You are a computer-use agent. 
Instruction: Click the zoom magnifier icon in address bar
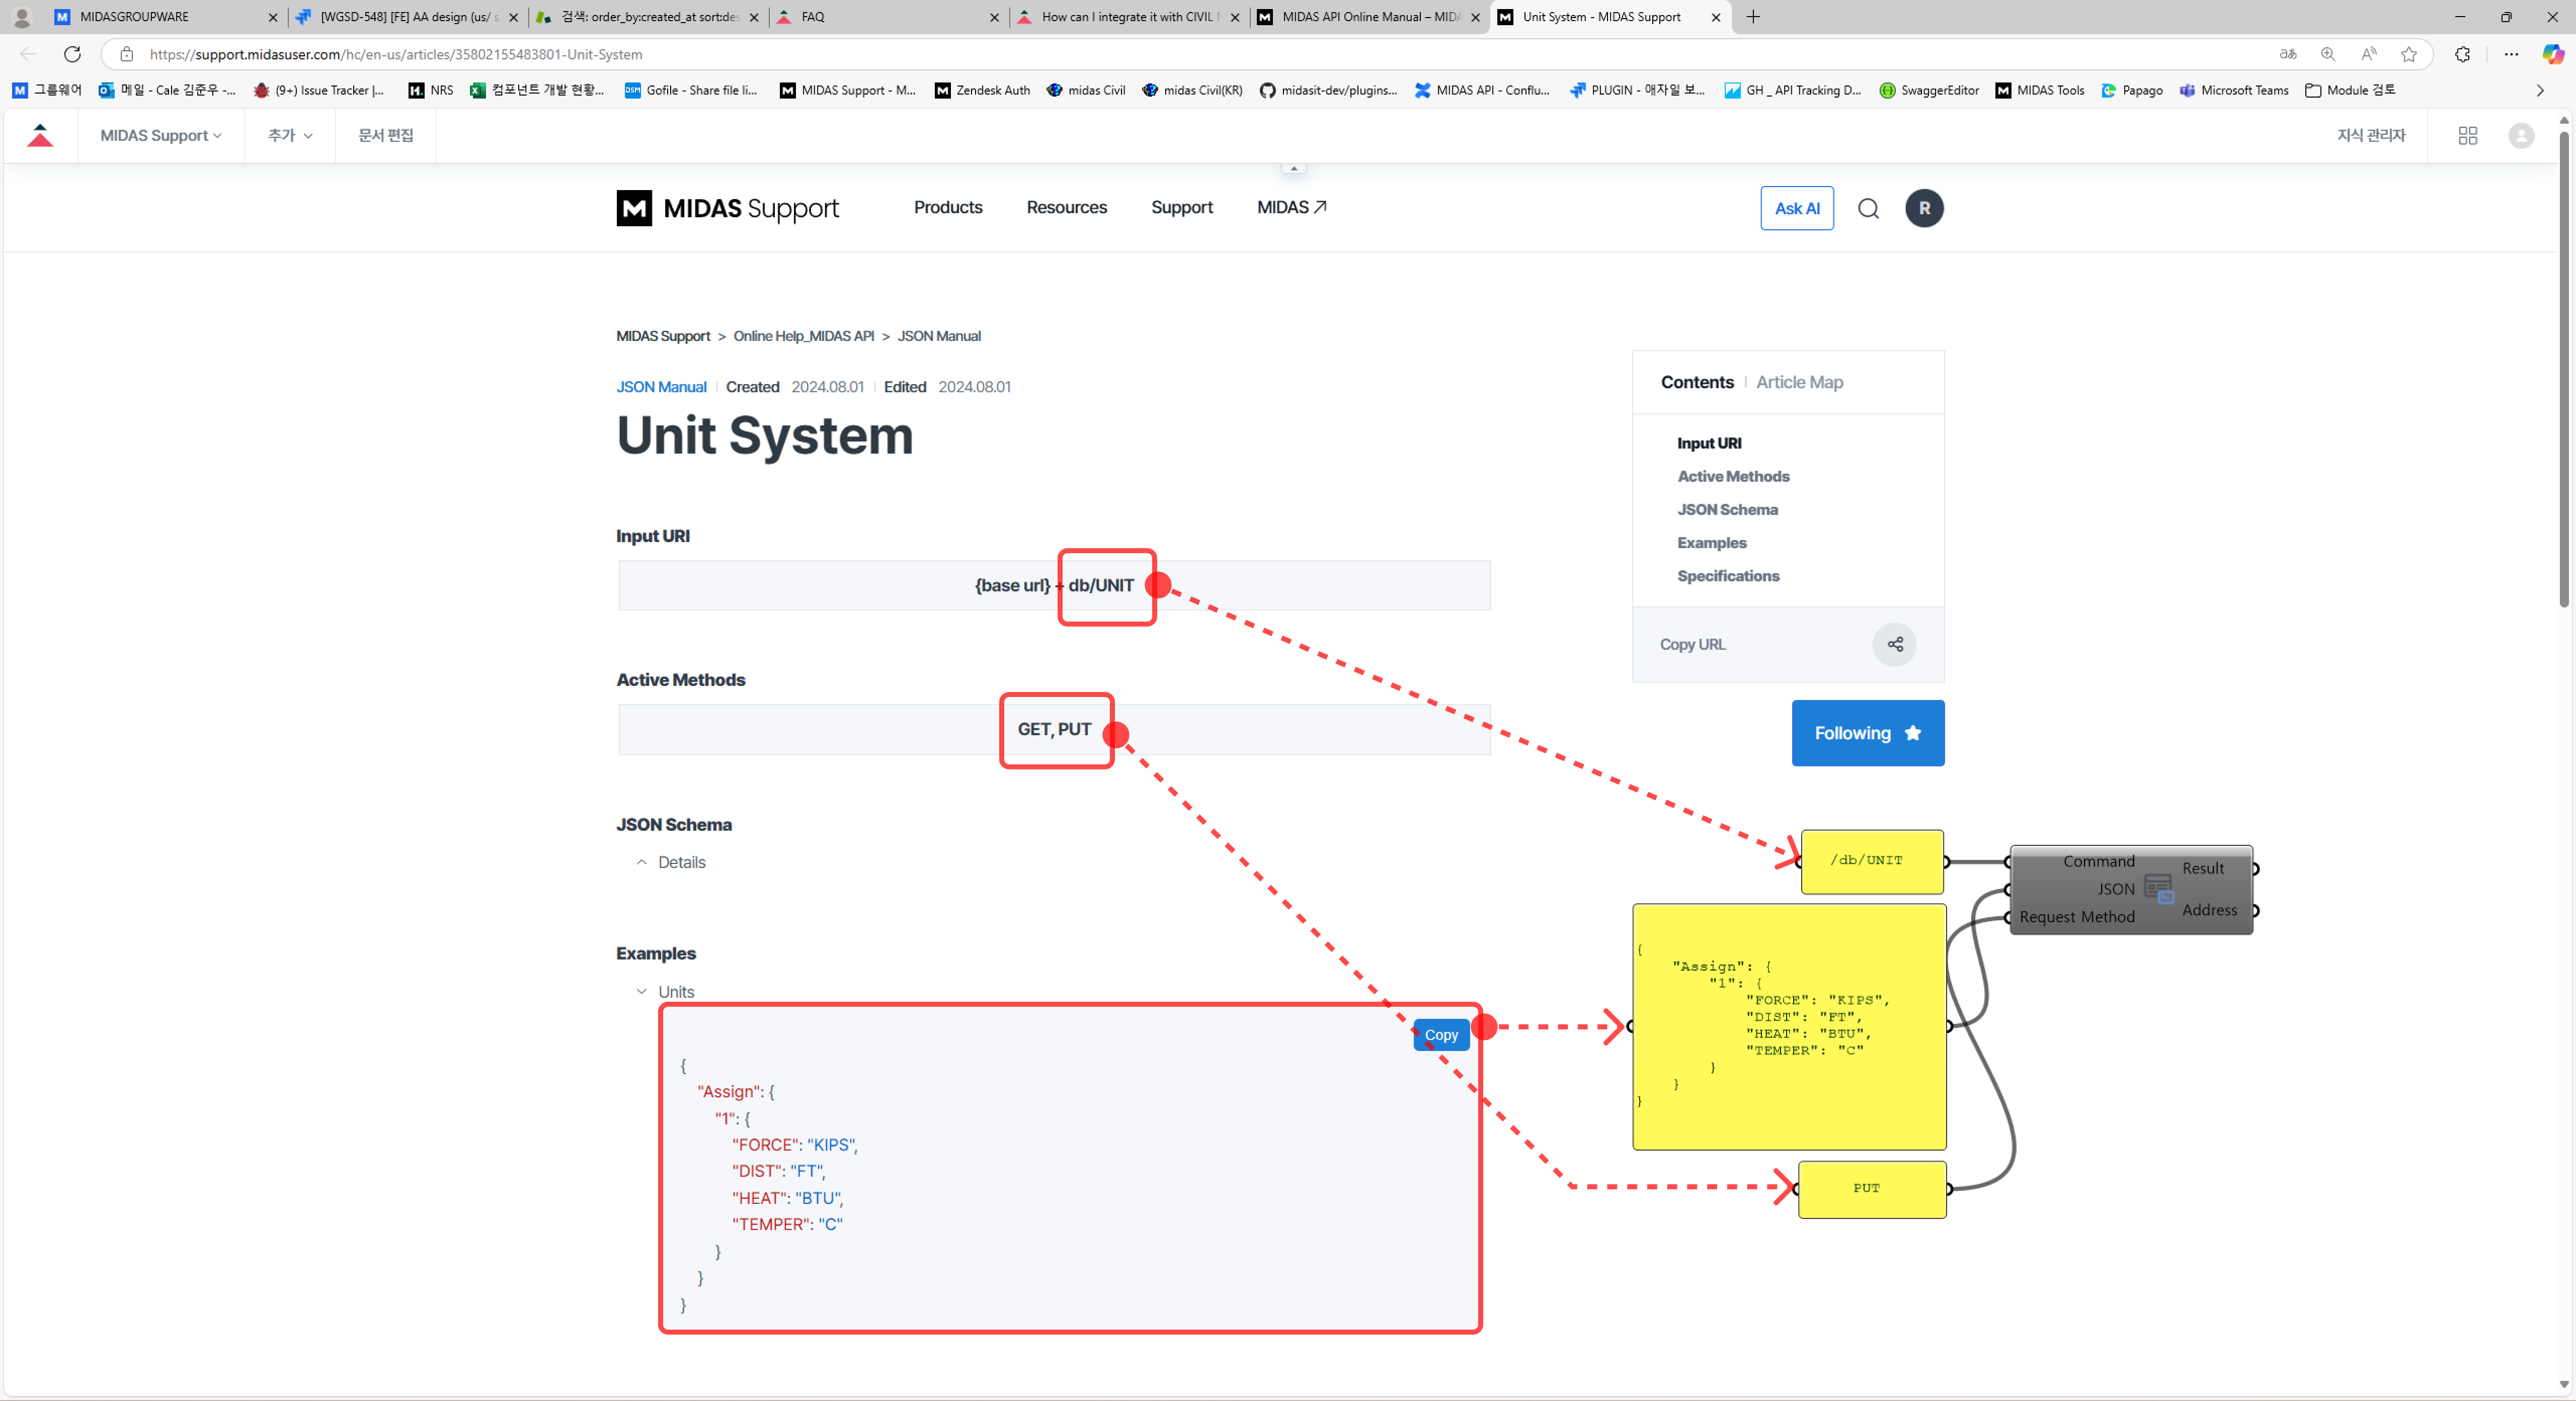2328,54
